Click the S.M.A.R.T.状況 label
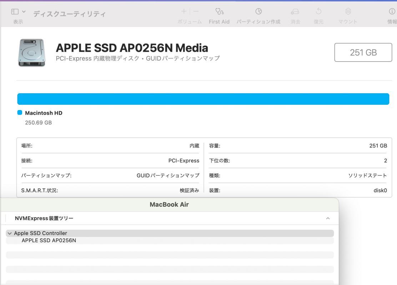Image resolution: width=397 pixels, height=285 pixels. [x=40, y=191]
